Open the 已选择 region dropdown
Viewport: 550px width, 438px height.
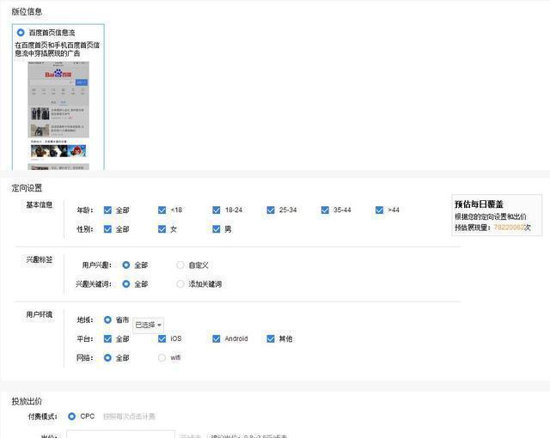pos(148,325)
